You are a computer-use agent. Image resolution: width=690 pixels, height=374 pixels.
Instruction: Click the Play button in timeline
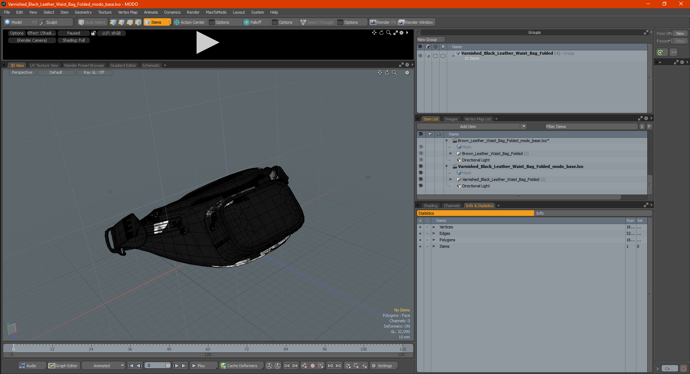[203, 366]
